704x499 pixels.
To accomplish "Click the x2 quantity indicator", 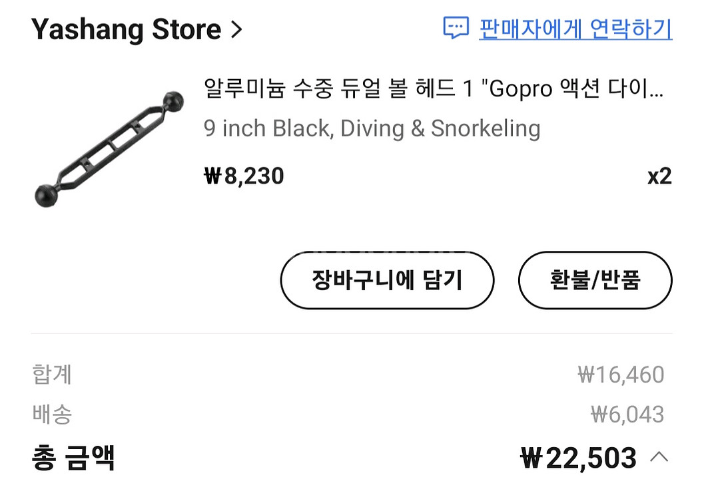I will click(659, 176).
